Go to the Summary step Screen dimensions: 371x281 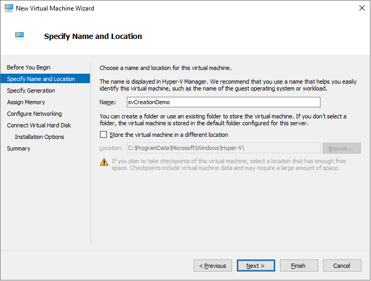[x=18, y=148]
